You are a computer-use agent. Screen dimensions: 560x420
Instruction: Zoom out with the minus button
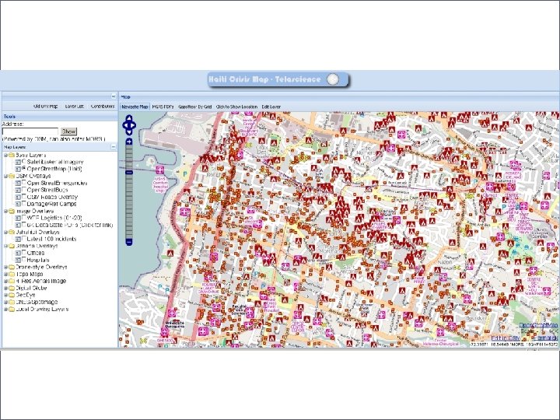tap(129, 242)
